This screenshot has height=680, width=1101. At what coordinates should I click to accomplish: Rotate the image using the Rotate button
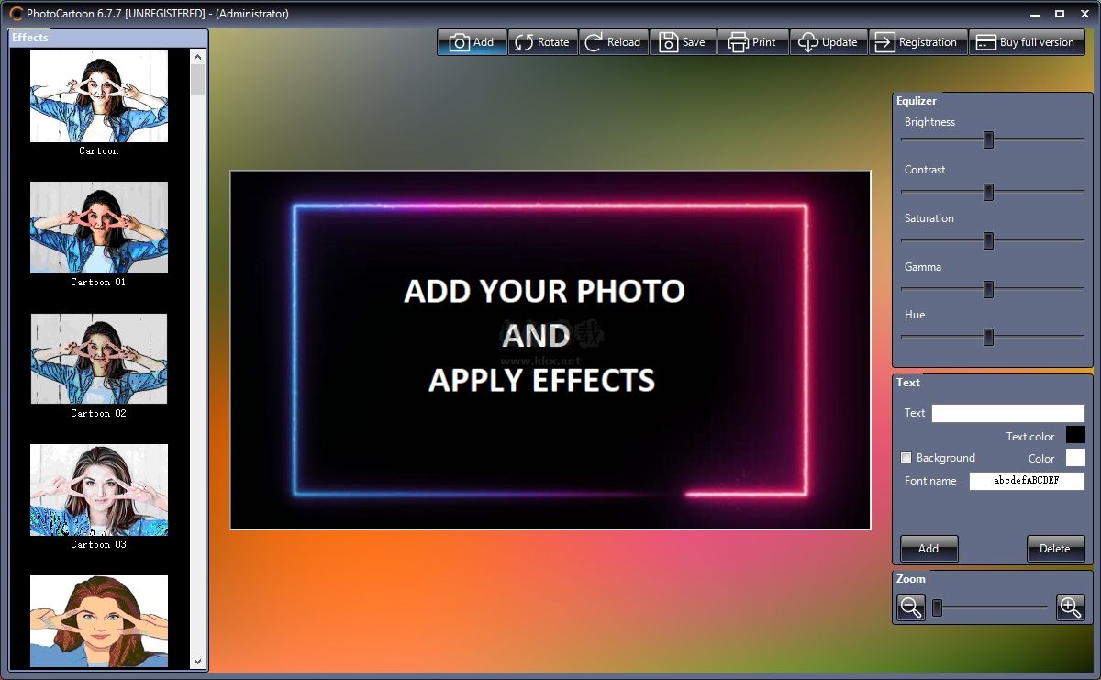pos(542,42)
